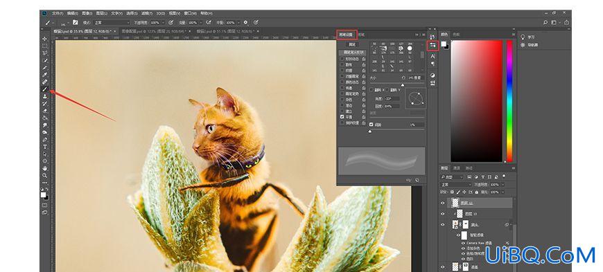Select the Hand tool
Viewport: 603px width, 272px height.
(x=45, y=168)
